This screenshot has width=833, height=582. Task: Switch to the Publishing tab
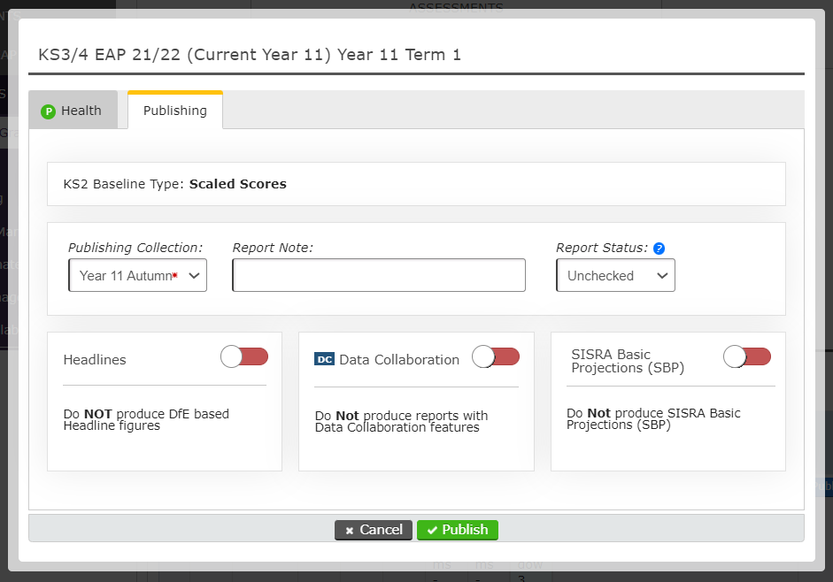[x=175, y=111]
